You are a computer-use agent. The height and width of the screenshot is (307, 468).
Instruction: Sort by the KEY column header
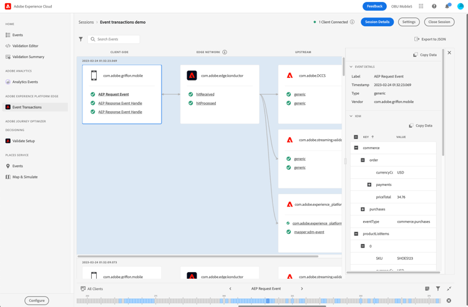click(x=368, y=137)
